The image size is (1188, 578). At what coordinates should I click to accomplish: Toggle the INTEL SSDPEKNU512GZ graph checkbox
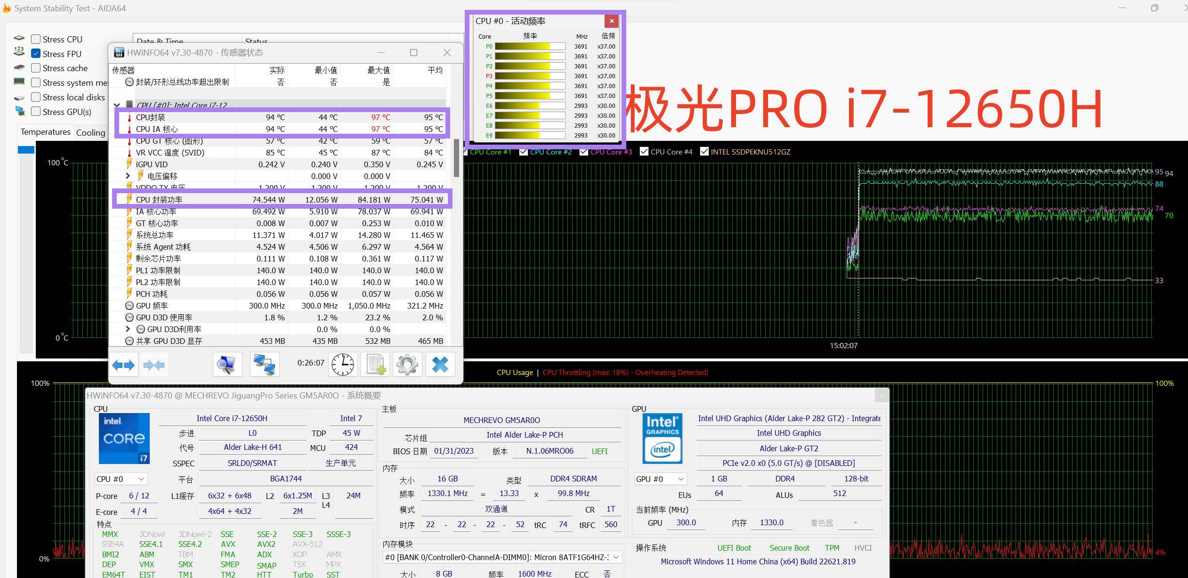[x=704, y=152]
